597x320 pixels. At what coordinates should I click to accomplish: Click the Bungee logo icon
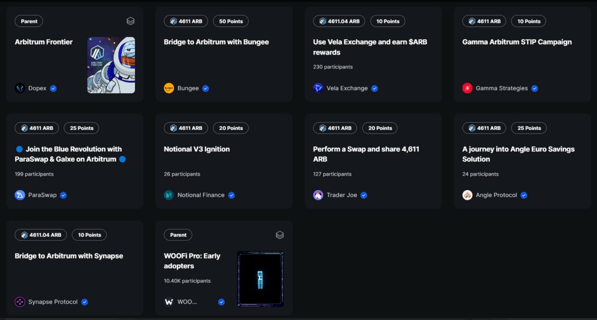169,88
